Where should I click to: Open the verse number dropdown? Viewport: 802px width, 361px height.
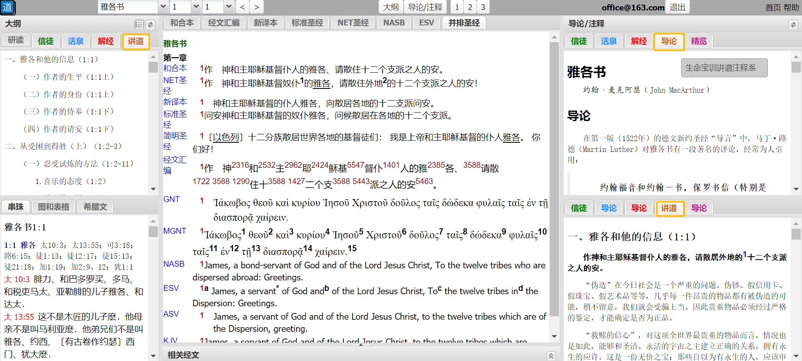click(x=228, y=7)
